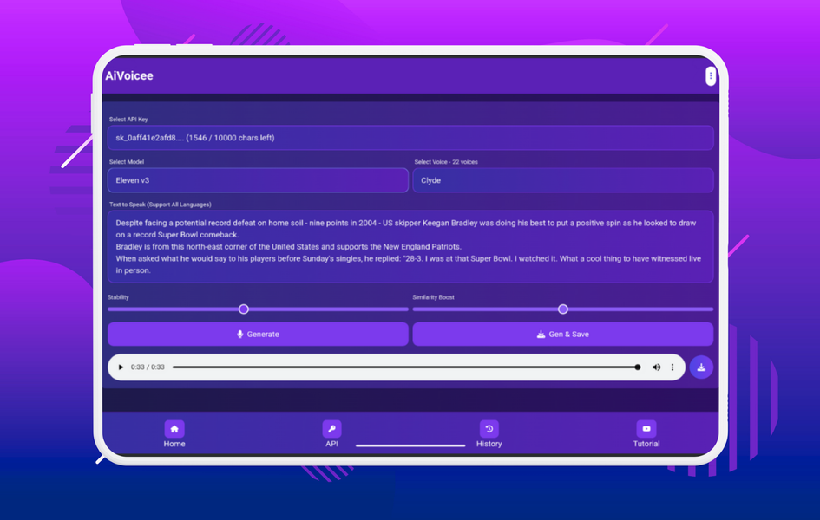Image resolution: width=820 pixels, height=520 pixels.
Task: Download audio with round download button
Action: [x=701, y=367]
